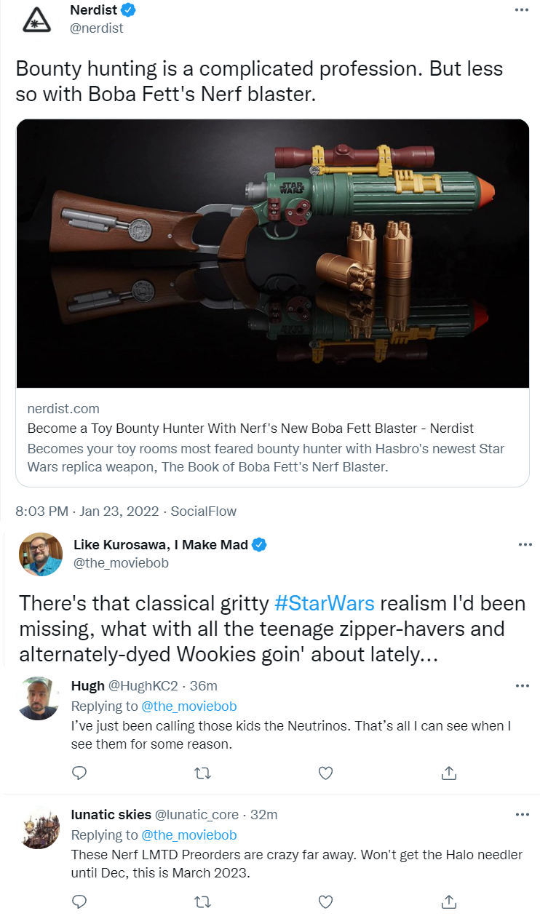Open the #StarWars hashtag
The width and height of the screenshot is (540, 916).
(325, 603)
